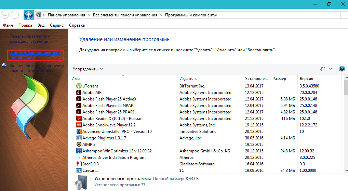The width and height of the screenshot is (348, 191).
Task: Click Программы и компоненты breadcrumb
Action: click(191, 15)
